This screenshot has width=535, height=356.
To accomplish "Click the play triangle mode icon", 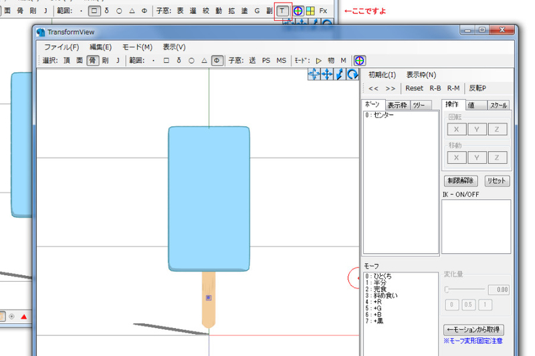I will [319, 61].
